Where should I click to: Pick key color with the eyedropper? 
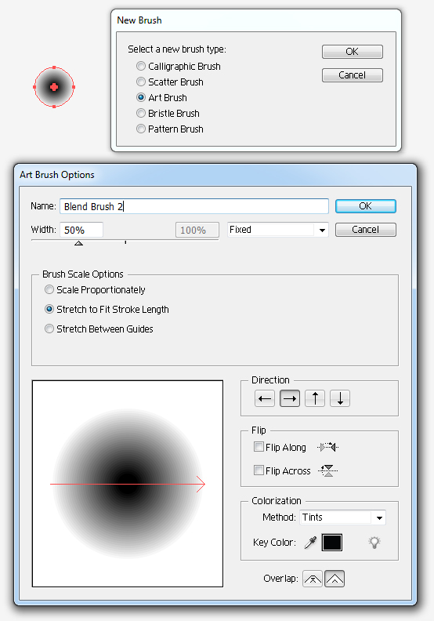310,542
